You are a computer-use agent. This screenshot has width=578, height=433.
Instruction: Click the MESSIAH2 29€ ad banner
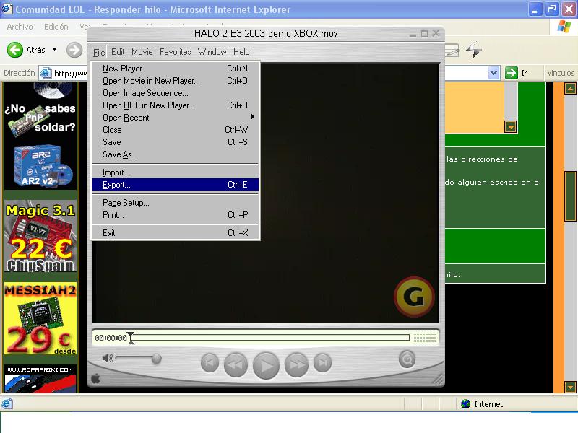[x=40, y=318]
